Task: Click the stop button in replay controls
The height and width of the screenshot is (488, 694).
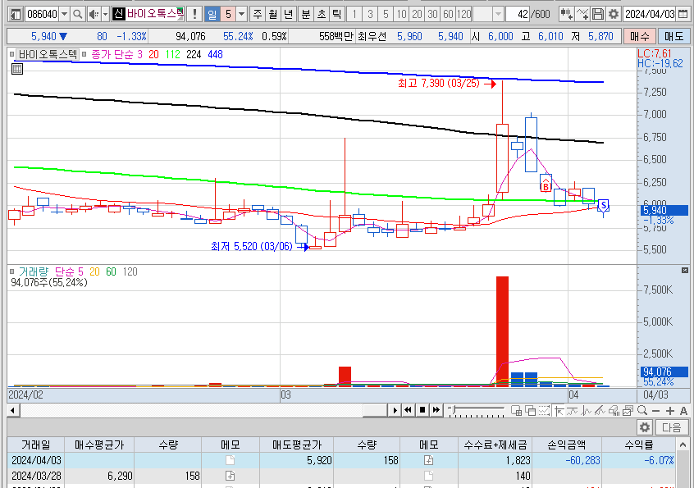Action: point(422,410)
